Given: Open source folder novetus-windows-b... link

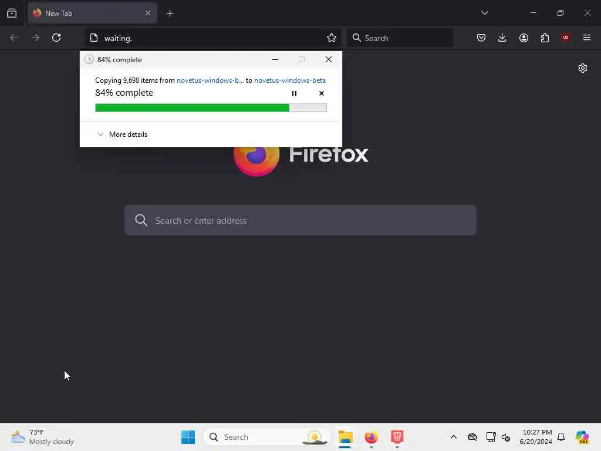Looking at the screenshot, I should point(210,80).
